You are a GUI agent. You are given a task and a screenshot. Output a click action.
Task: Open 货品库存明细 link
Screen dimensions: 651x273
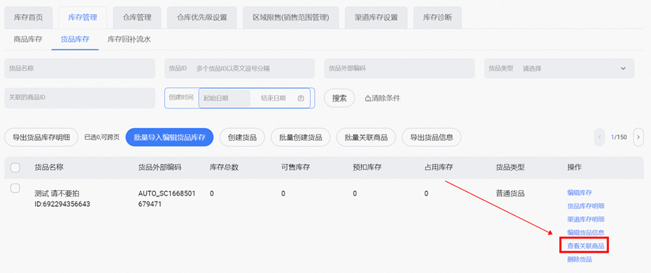586,206
